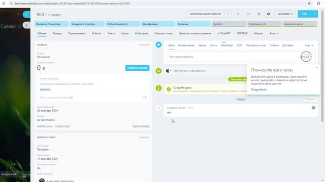Close the deal slider with the blue X button
Screen dimensions: 325x182
coord(26,15)
